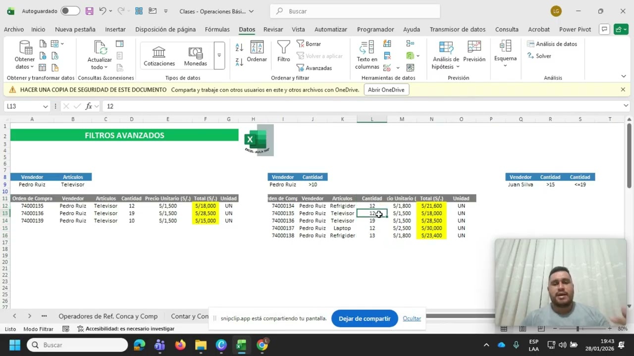Open the Power Pivot ribbon tab
The height and width of the screenshot is (356, 634).
tap(575, 29)
